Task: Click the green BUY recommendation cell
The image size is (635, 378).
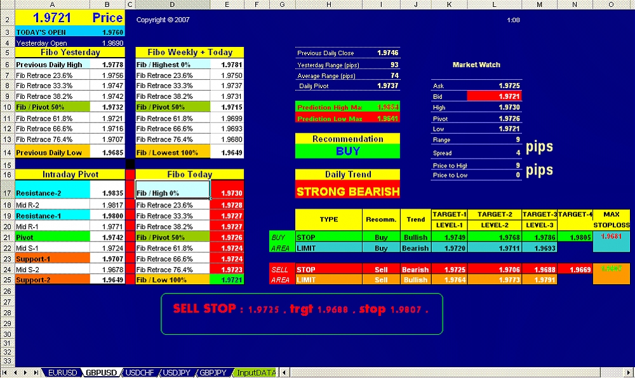Action: tap(347, 152)
